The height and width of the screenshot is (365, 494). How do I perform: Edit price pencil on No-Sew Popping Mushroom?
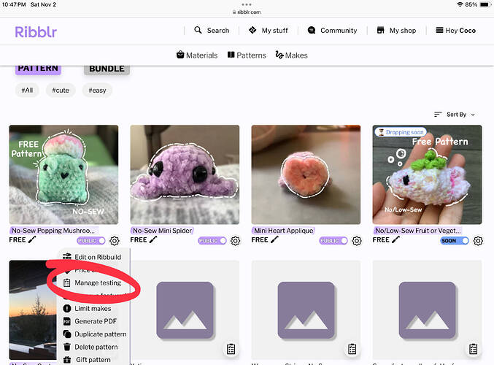(x=31, y=240)
